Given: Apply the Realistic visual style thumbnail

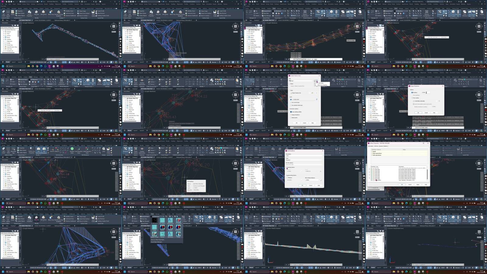Looking at the screenshot, I should click(x=162, y=228).
